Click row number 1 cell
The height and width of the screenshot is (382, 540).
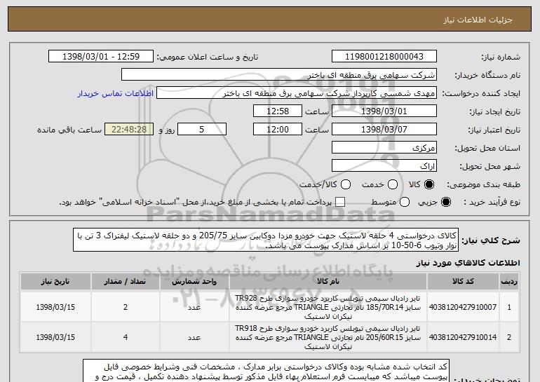click(509, 307)
